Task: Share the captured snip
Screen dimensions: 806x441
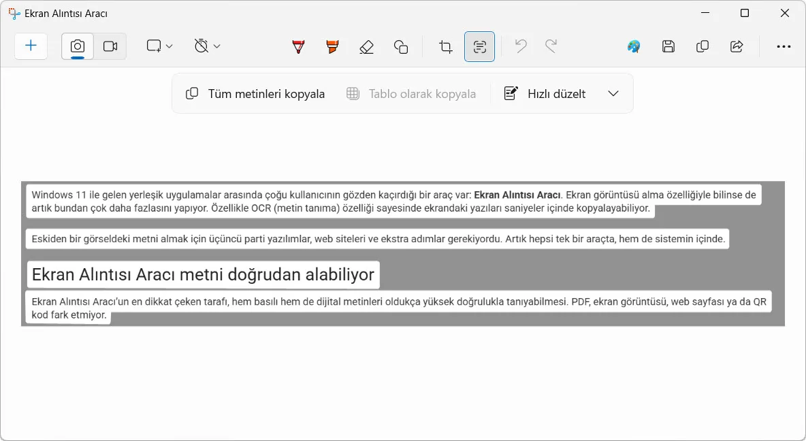Action: tap(737, 47)
